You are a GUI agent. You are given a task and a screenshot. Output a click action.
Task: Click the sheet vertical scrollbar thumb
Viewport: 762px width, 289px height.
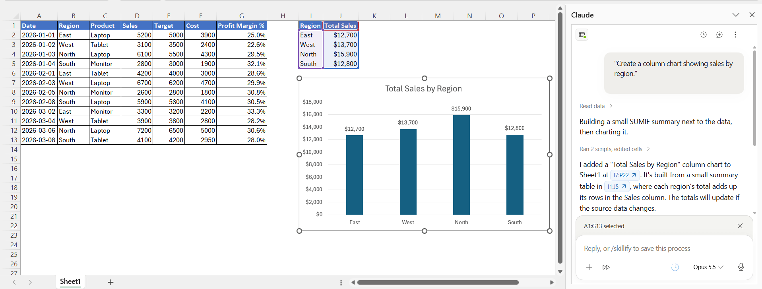pos(560,138)
